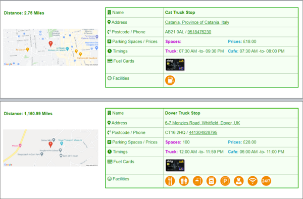
Task: Click the toilets facility icon
Action: (184, 181)
